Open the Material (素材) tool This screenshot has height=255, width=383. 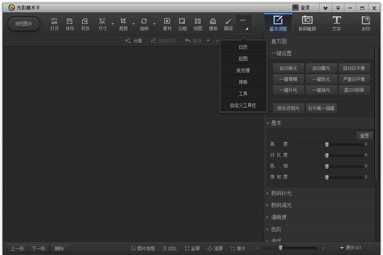[x=167, y=24]
